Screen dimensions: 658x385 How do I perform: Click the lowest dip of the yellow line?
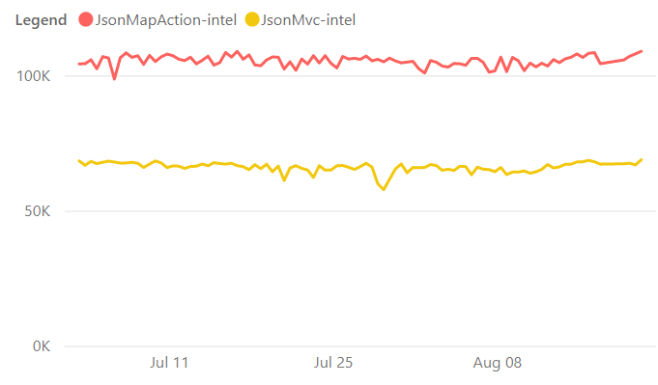(x=384, y=190)
